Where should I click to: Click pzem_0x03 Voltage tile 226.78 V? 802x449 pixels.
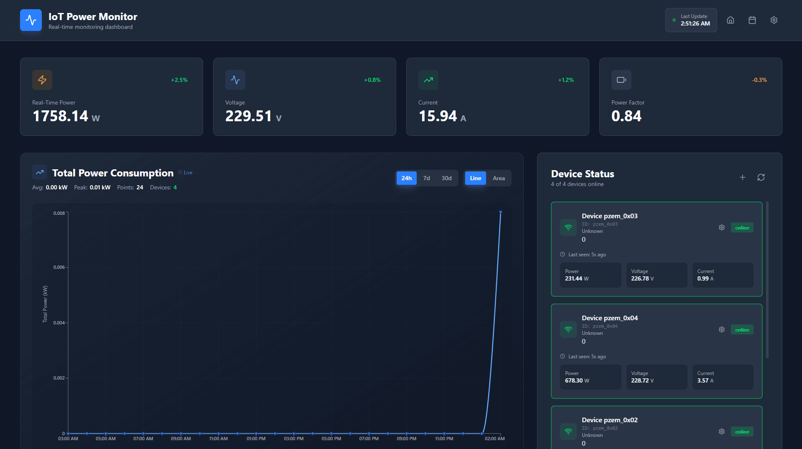click(657, 275)
